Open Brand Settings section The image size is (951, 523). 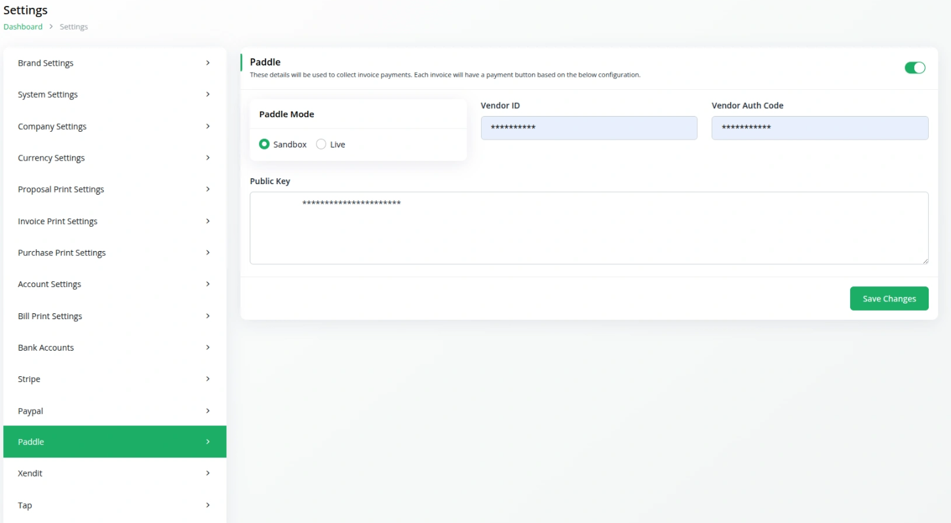coord(115,63)
